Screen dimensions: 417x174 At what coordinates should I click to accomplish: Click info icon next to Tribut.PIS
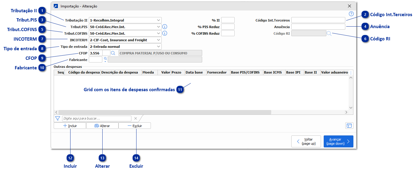click(165, 27)
